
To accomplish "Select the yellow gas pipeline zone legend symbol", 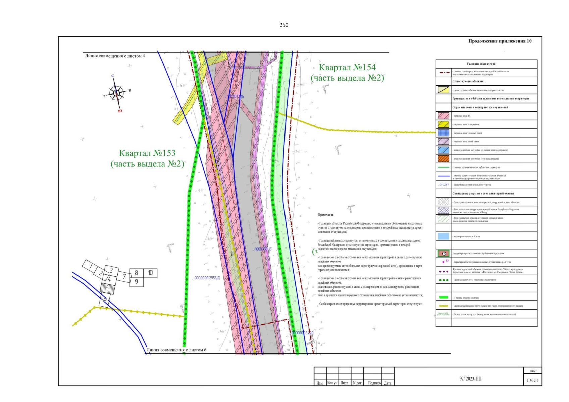I will click(x=443, y=124).
